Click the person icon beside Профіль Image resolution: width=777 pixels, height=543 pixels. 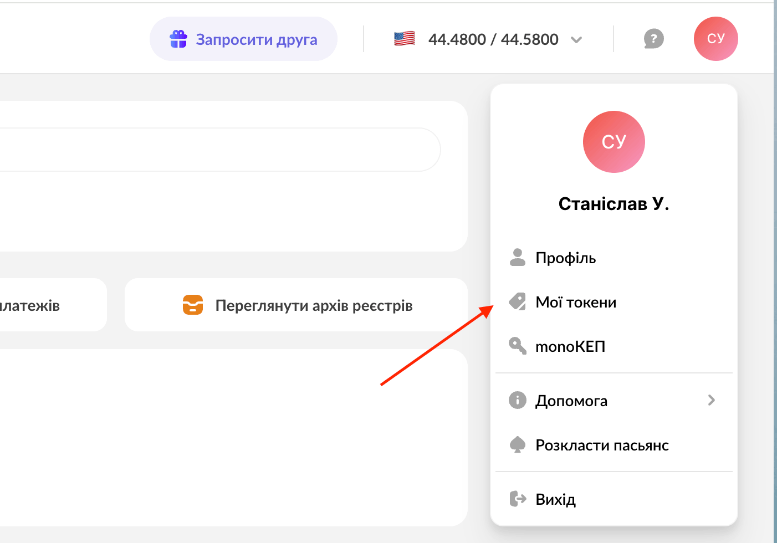point(518,257)
